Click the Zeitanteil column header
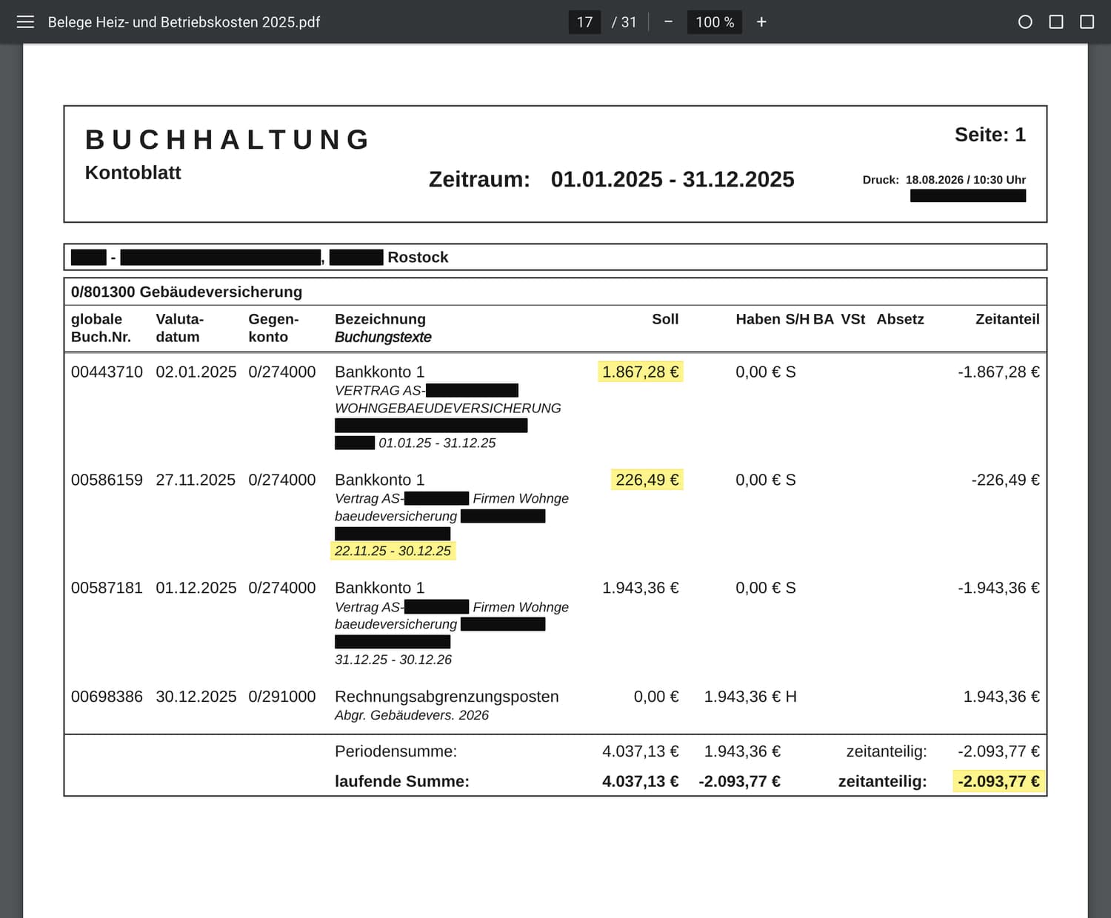1111x918 pixels. coord(1007,319)
